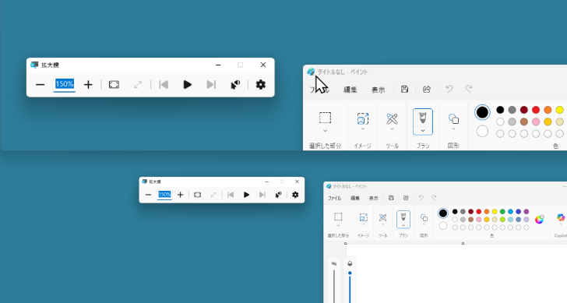Open 編集 menu in the enlarged Paint view
This screenshot has height=303, width=567.
coord(350,90)
